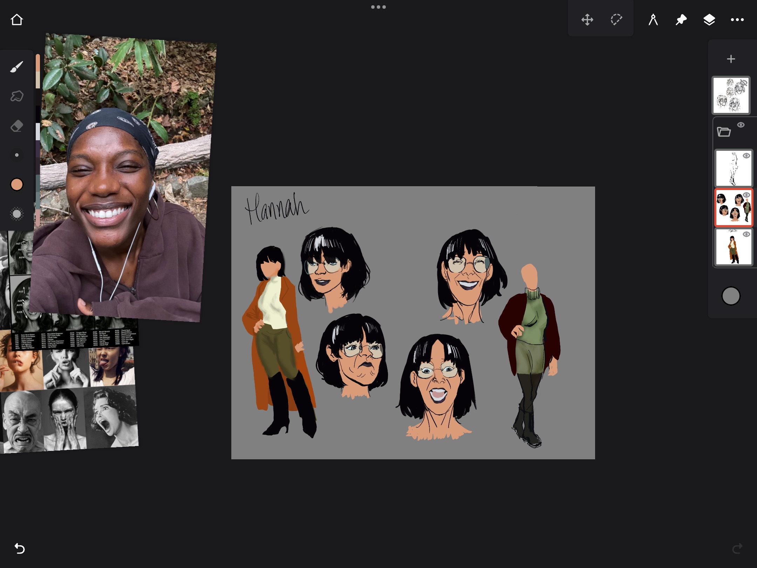The height and width of the screenshot is (568, 757).
Task: Collapse the layer group folder
Action: click(724, 132)
